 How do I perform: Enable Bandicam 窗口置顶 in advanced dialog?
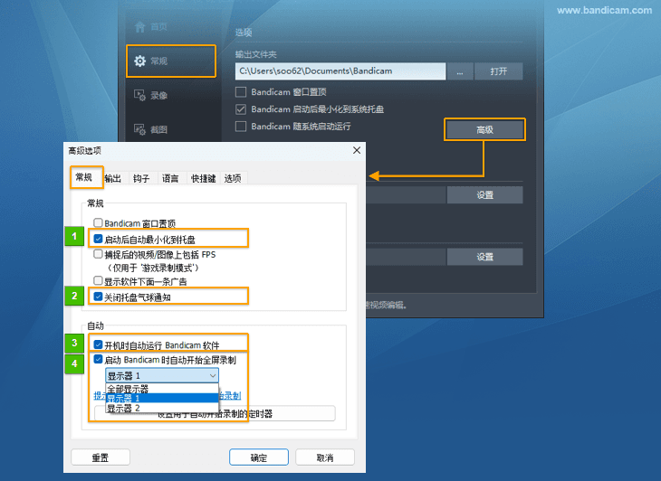click(x=98, y=222)
